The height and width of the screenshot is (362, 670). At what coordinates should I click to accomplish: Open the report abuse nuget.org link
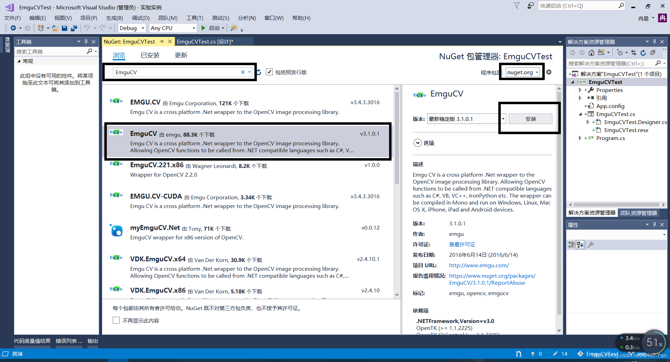492,279
